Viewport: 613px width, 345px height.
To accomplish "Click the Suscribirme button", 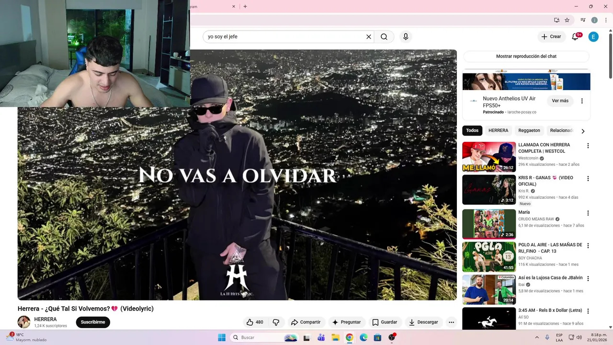I will (93, 322).
